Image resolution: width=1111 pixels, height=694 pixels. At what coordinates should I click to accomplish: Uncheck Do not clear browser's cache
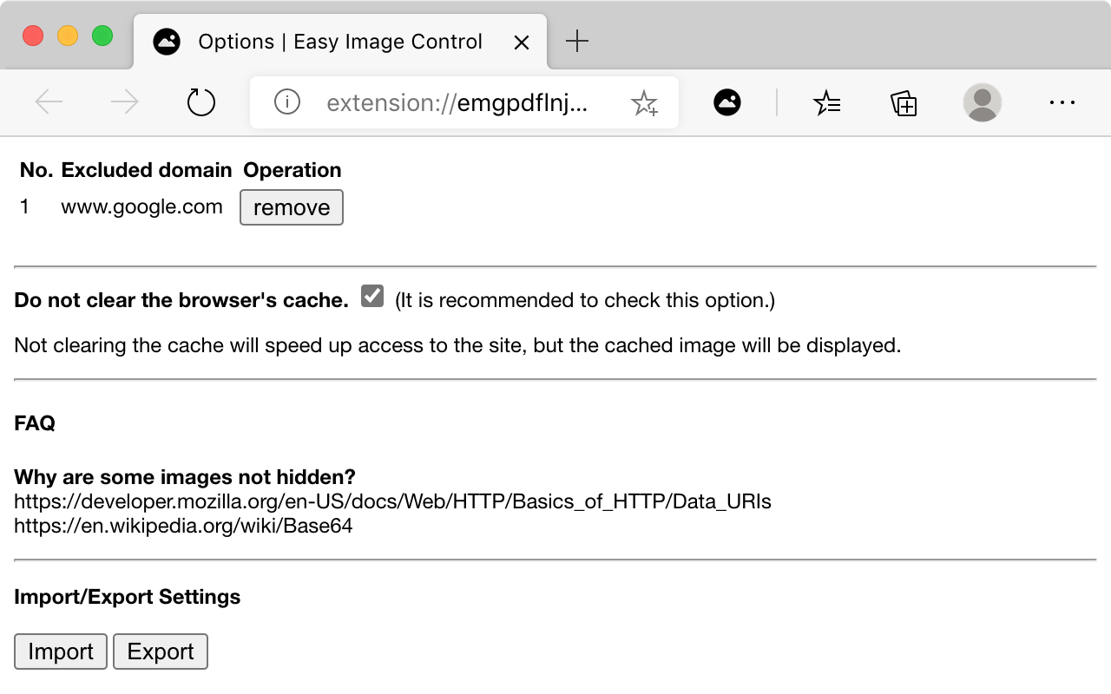coord(372,297)
